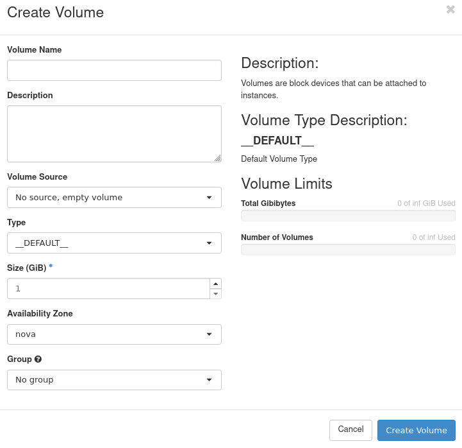The image size is (462, 448).
Task: Increase Size (GiB) with up arrow
Action: click(x=216, y=284)
